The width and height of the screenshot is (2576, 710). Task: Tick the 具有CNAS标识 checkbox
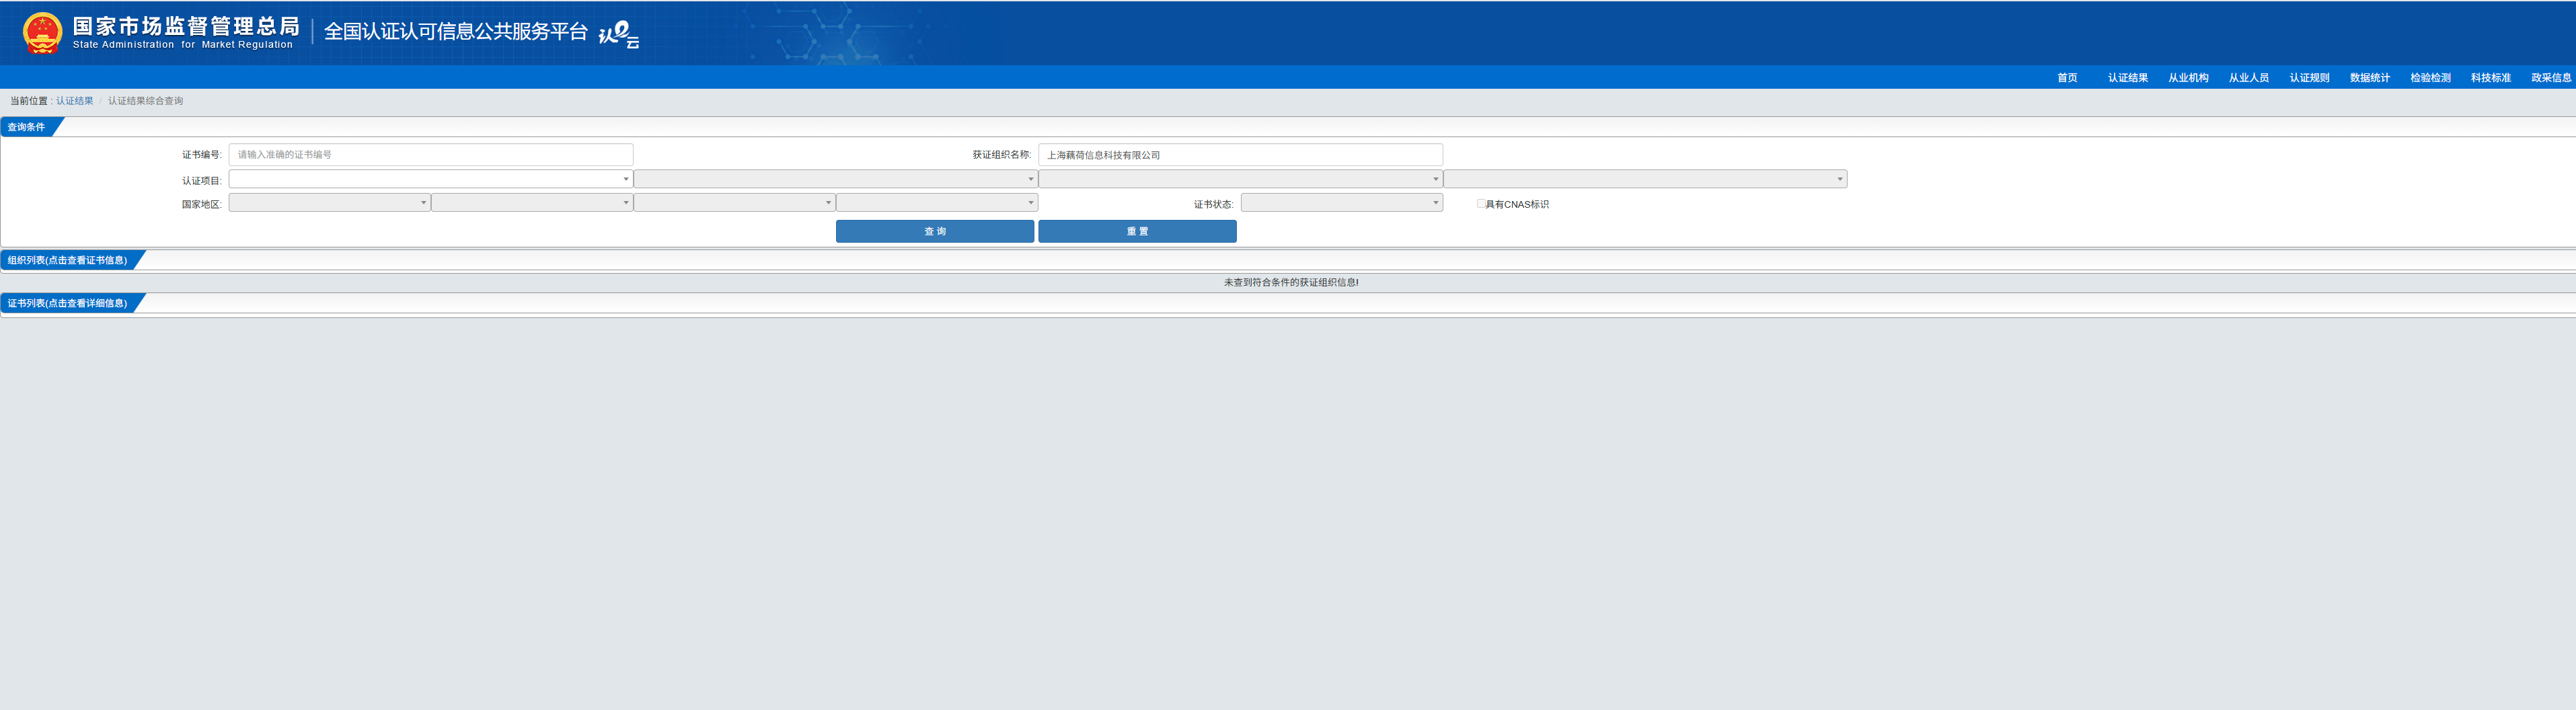point(1481,204)
